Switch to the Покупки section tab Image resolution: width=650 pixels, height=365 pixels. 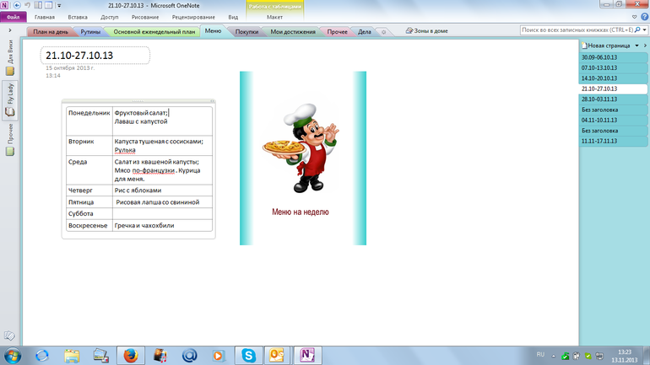click(x=246, y=32)
